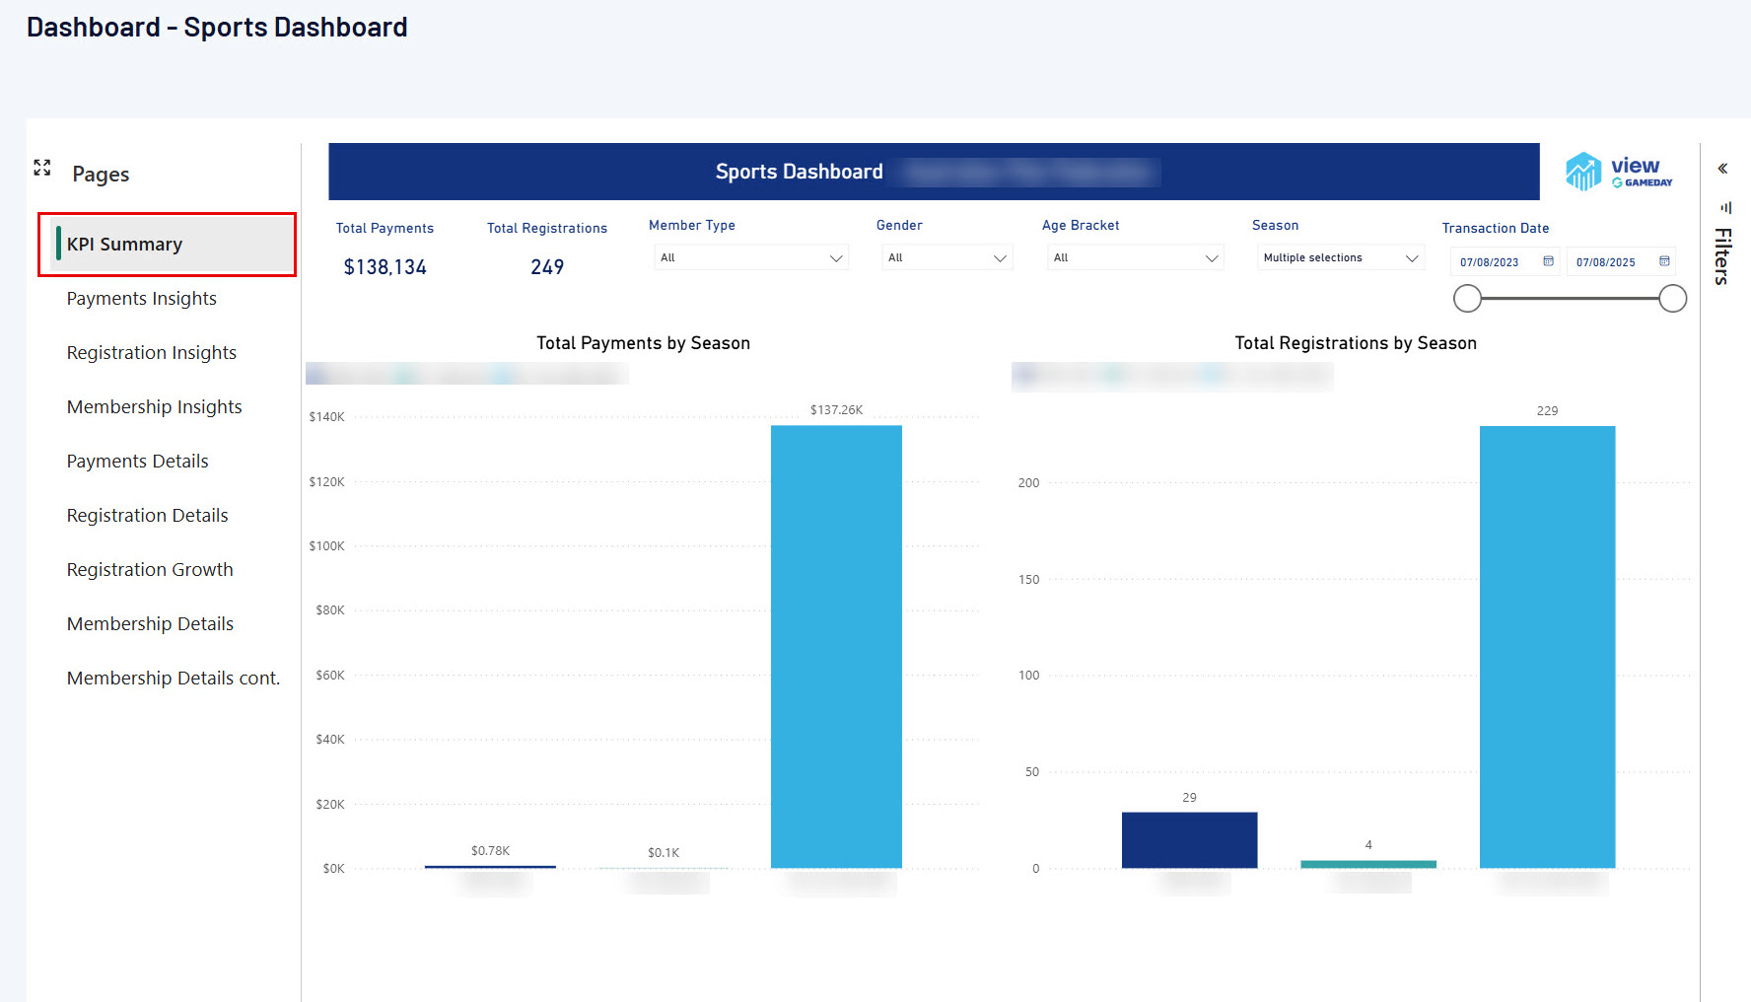
Task: Click the left Transaction Date slider handle
Action: (x=1467, y=299)
